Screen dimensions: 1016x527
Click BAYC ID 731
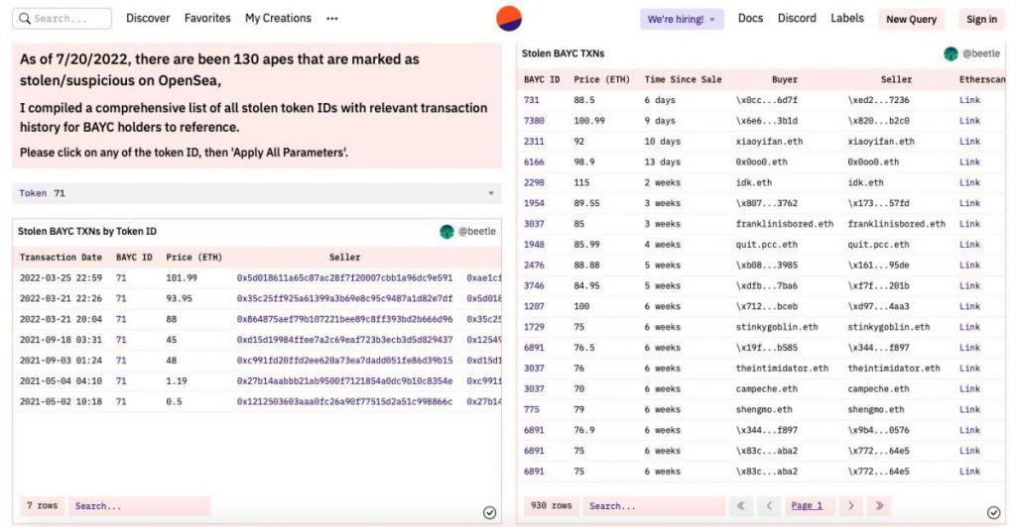pos(532,100)
